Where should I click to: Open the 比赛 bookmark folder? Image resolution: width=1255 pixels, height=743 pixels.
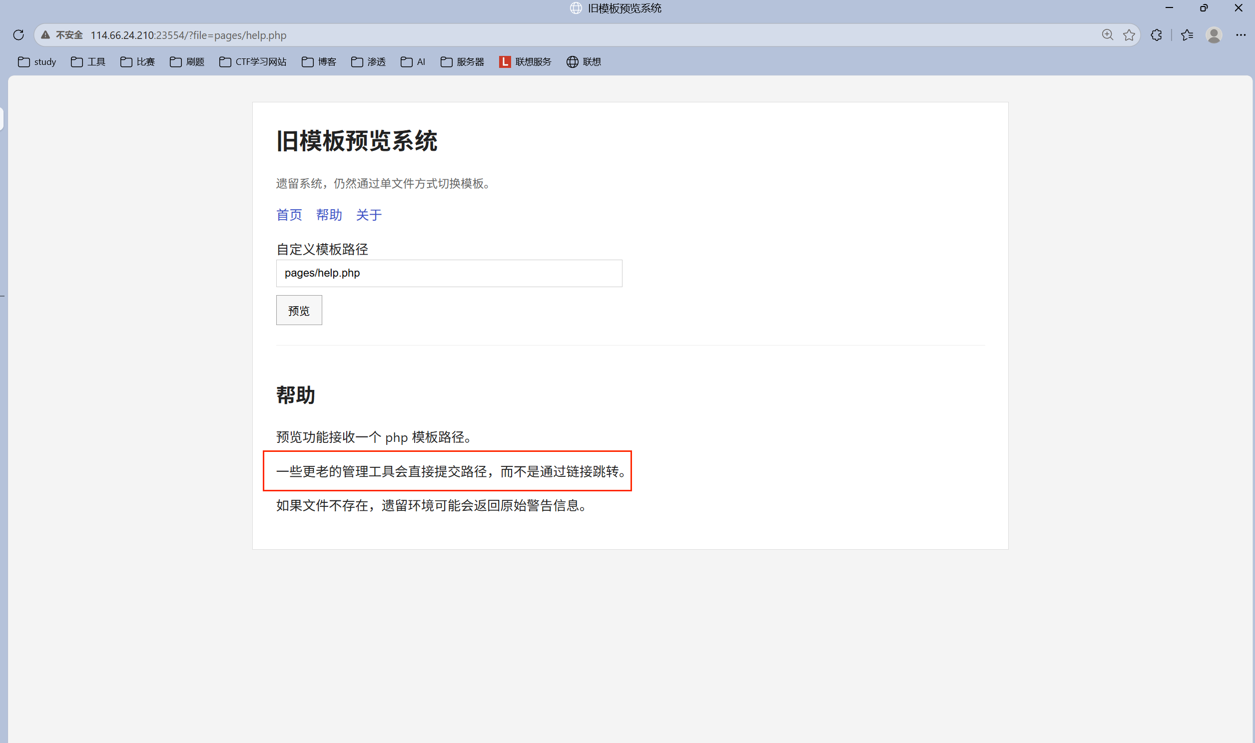click(x=138, y=61)
